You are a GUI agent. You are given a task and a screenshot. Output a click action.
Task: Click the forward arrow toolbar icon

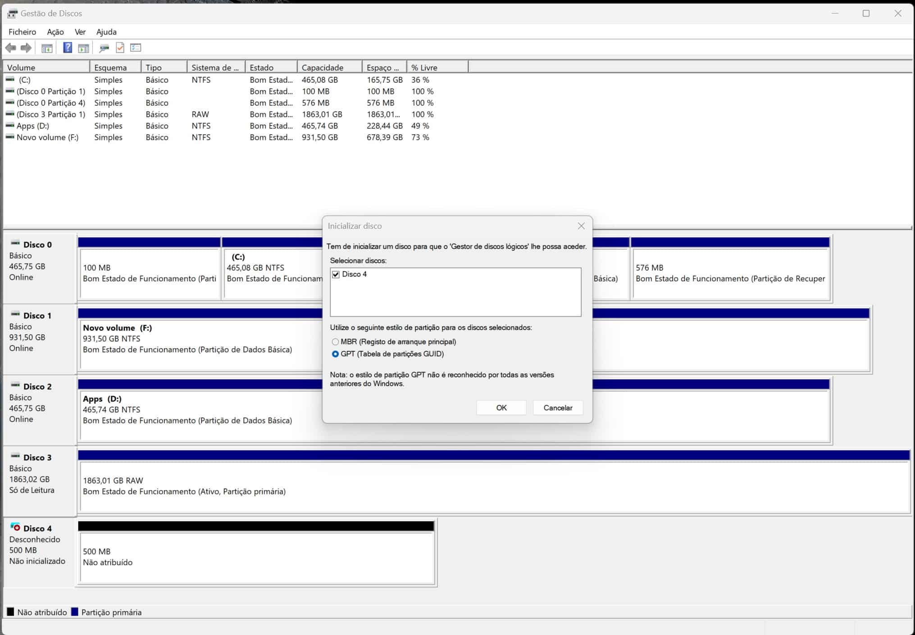pyautogui.click(x=26, y=48)
